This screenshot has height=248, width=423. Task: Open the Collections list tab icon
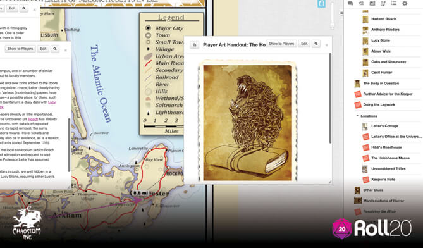coord(394,3)
